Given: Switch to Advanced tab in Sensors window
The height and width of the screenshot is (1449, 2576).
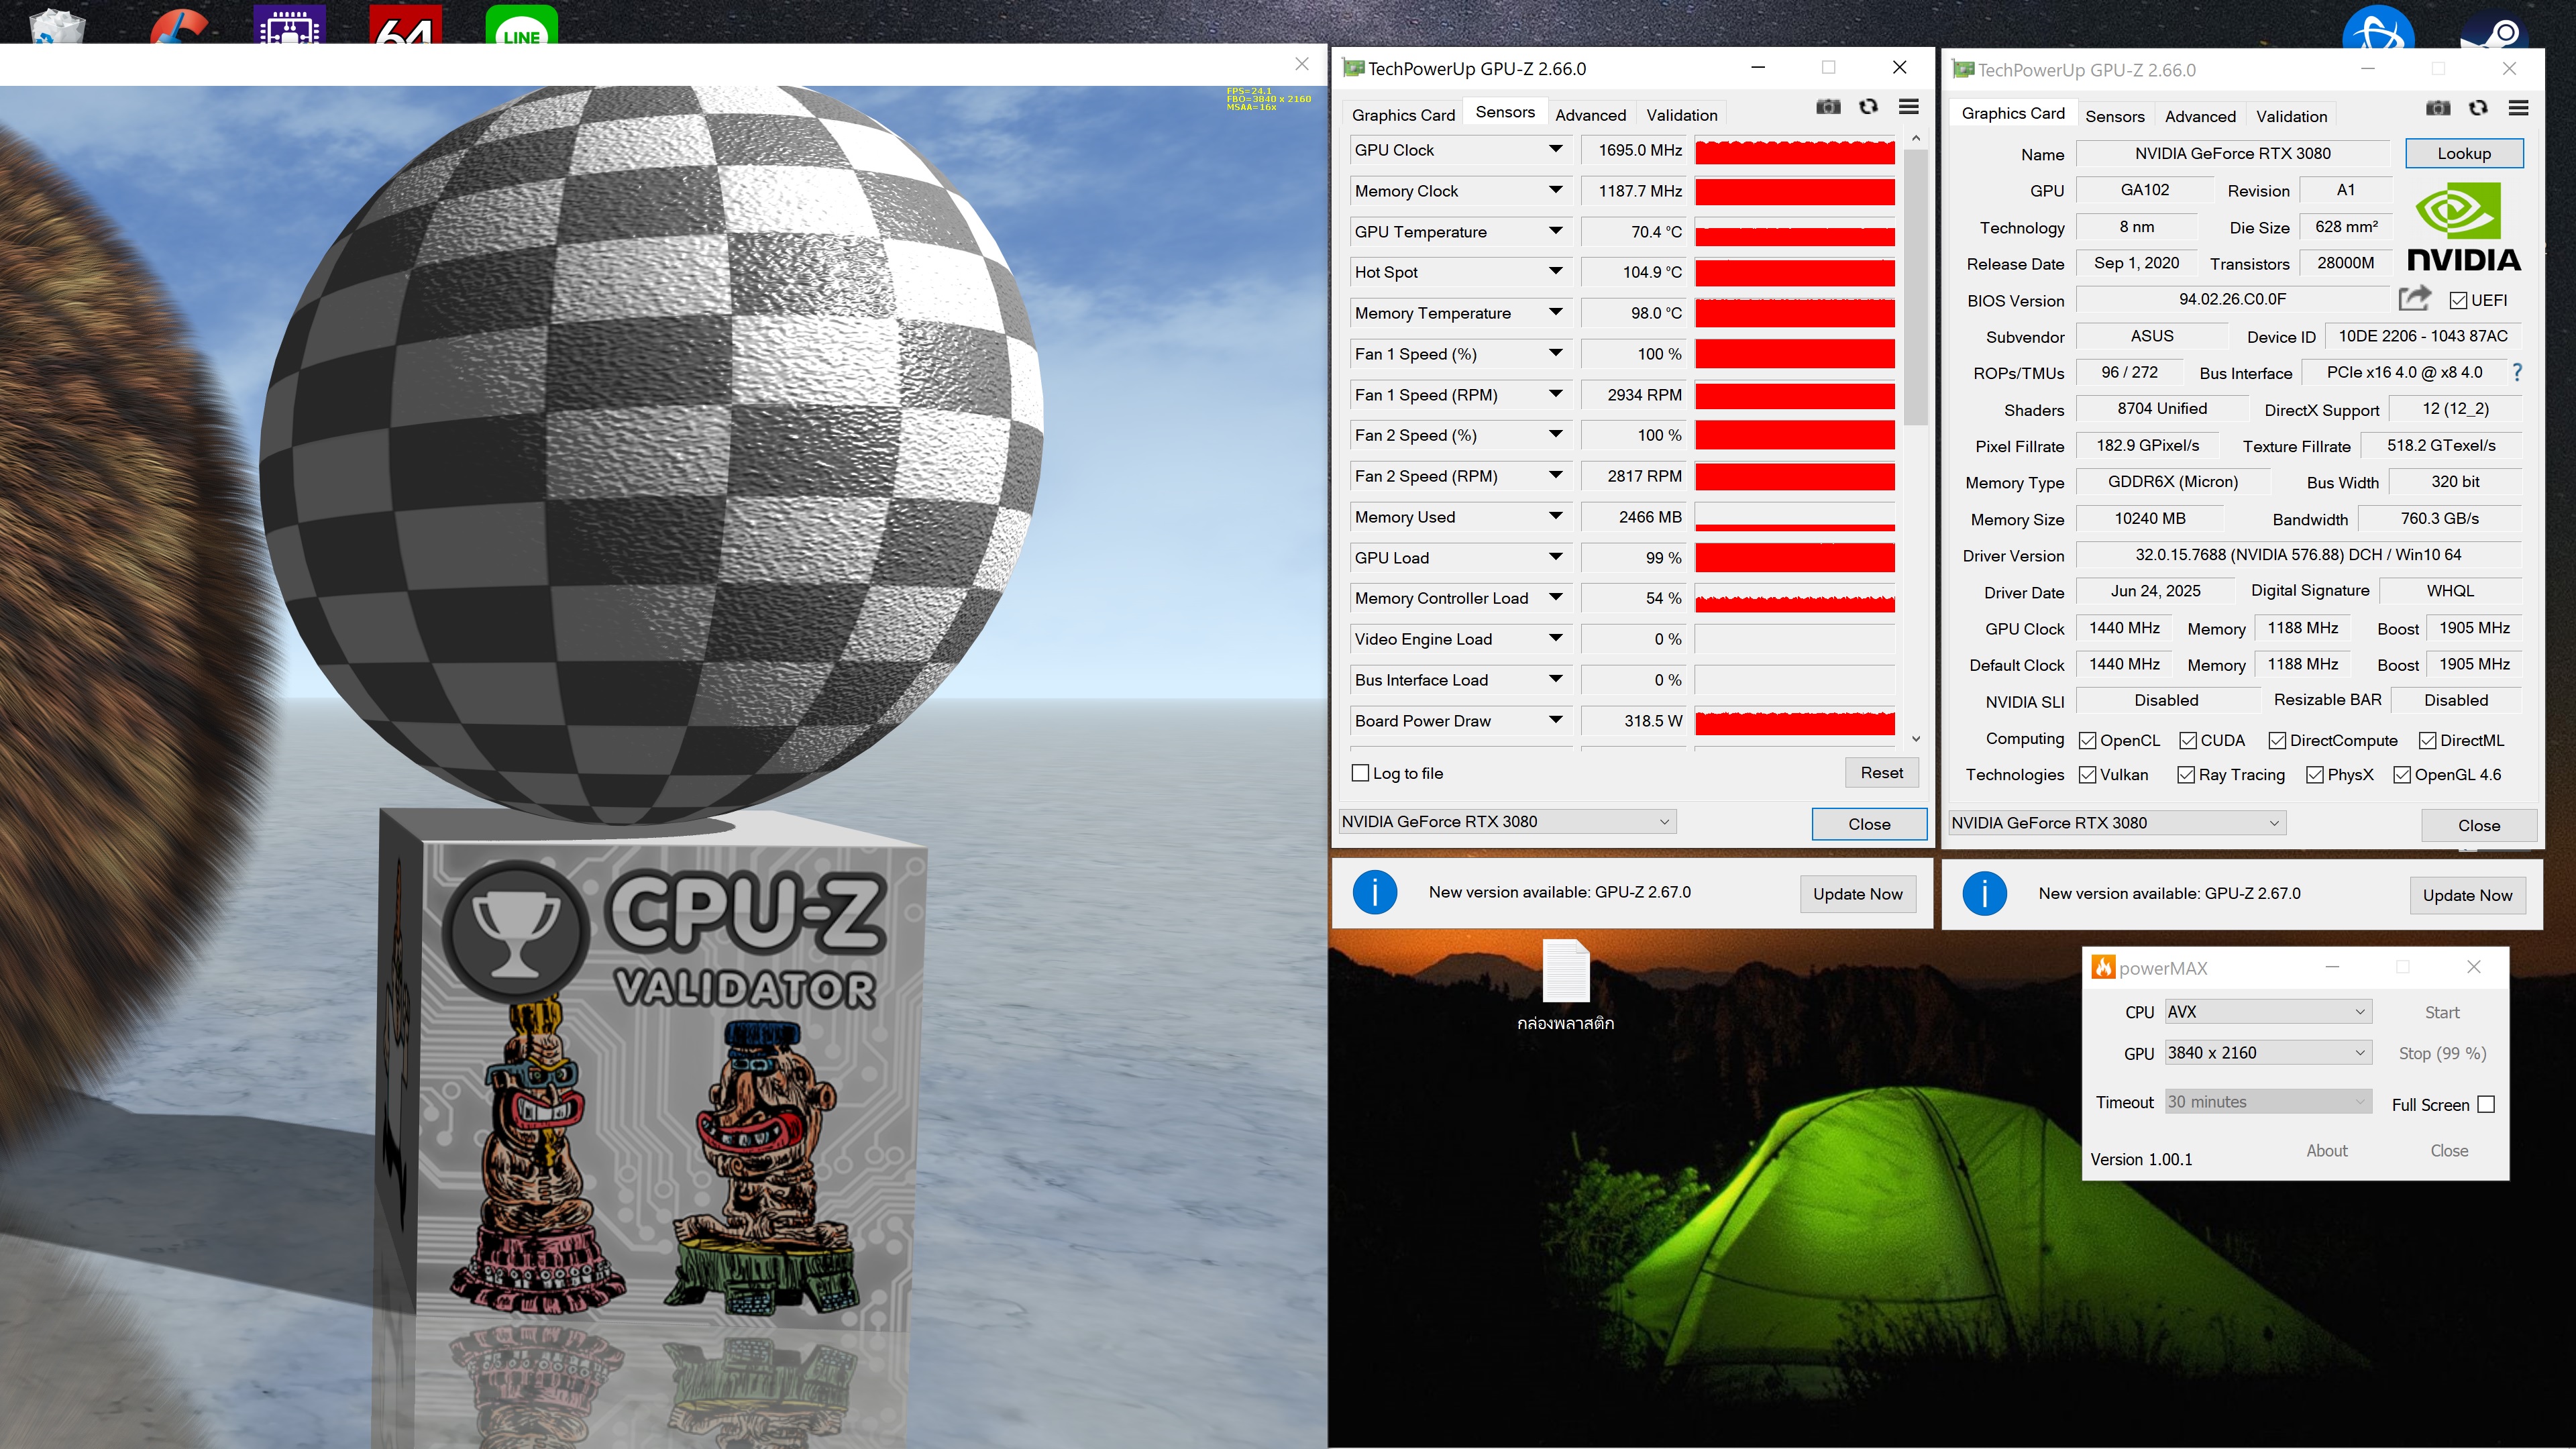Looking at the screenshot, I should click(1590, 115).
